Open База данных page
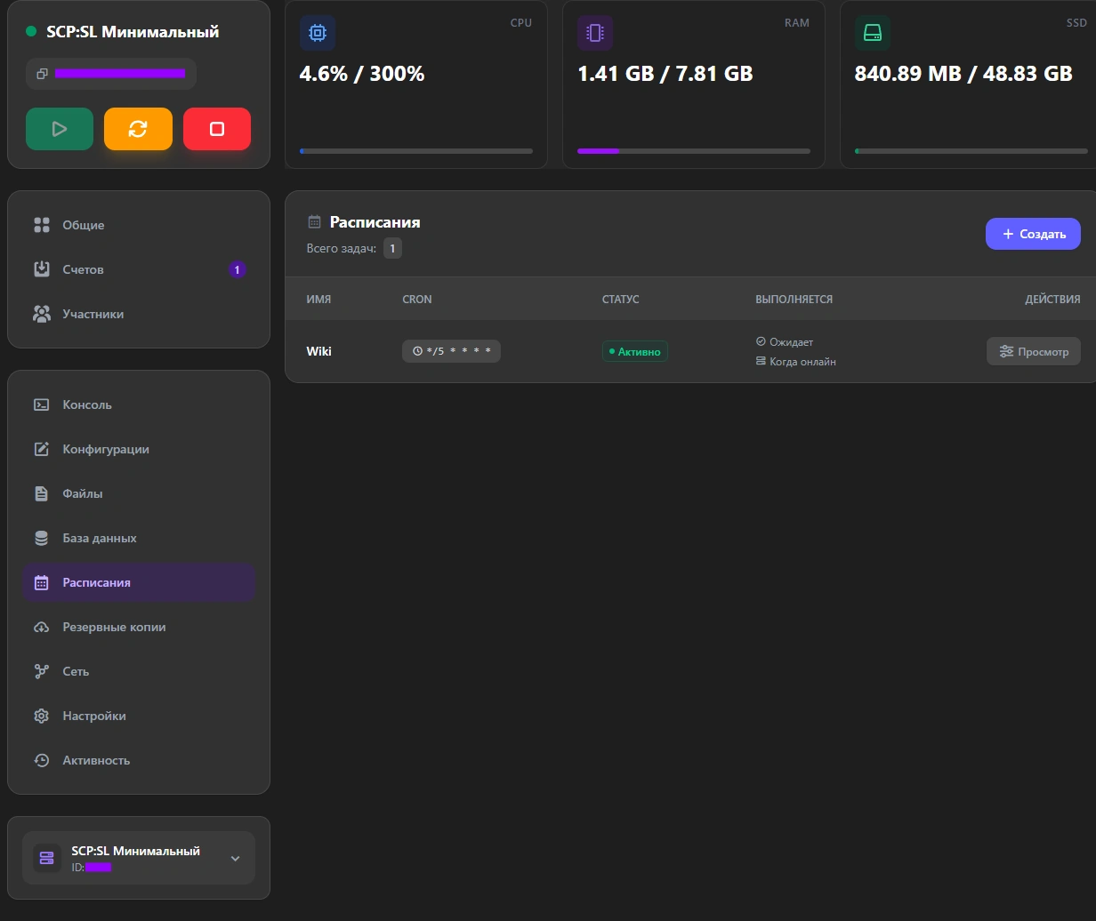The width and height of the screenshot is (1096, 921). pos(139,538)
